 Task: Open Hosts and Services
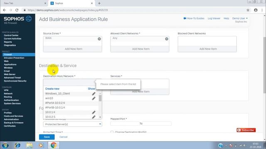[x=13, y=116]
